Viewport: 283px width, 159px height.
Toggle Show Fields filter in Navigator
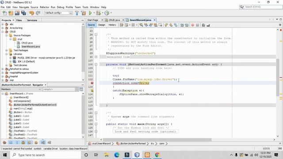[x=11, y=143]
